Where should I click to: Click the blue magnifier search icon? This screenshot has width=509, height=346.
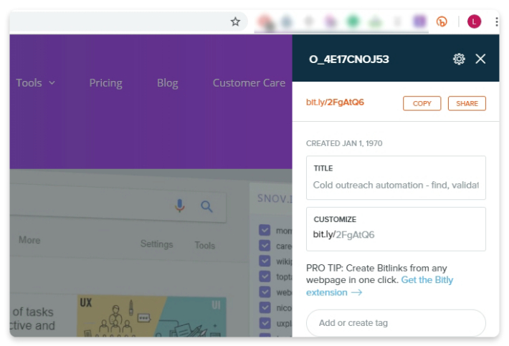click(206, 206)
